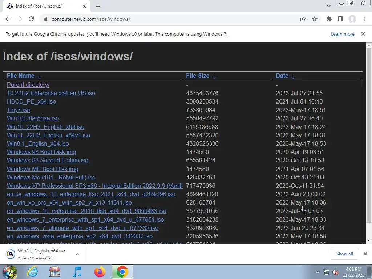Download en_windows_7_ultimate_with_sp1 iso
The height and width of the screenshot is (279, 372).
(x=82, y=228)
